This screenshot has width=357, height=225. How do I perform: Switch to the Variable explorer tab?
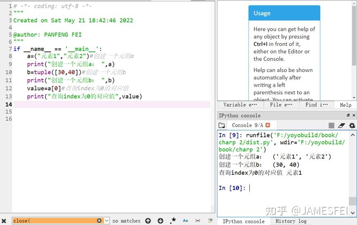tap(240, 105)
